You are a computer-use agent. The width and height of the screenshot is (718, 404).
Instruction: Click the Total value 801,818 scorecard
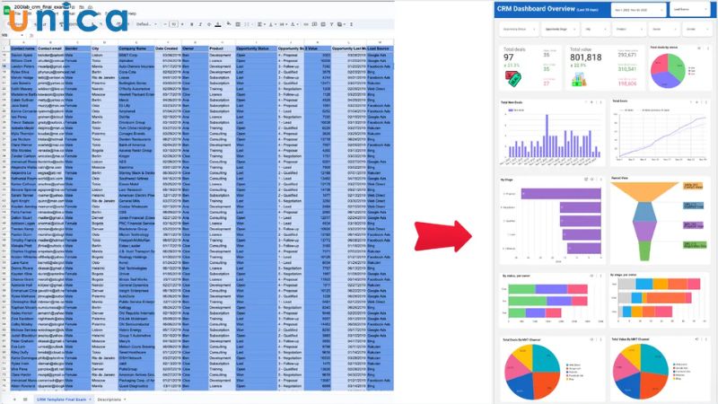pyautogui.click(x=586, y=57)
